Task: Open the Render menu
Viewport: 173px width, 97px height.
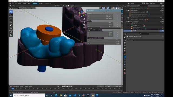Action: click(x=19, y=4)
